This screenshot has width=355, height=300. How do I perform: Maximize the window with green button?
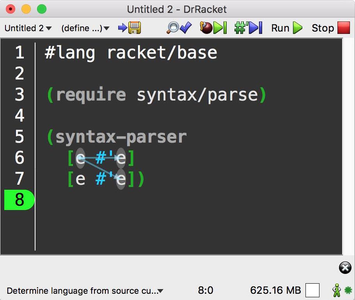pos(42,9)
